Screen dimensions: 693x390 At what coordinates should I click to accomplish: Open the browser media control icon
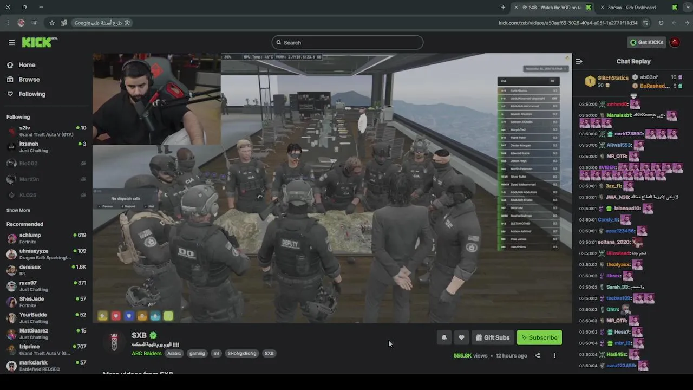pos(34,23)
